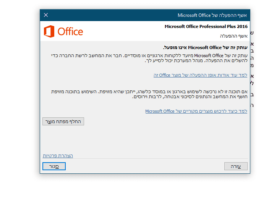Viewport: 274px width, 204px height.
Task: Open the הצהרת פרטיות privacy statement link
Action: tap(58, 156)
